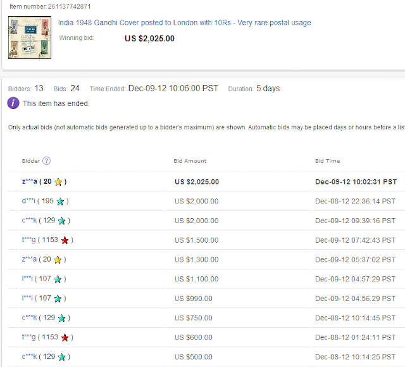405x367 pixels.
Task: Click turquoise star on the $500.00 row
Action: click(x=62, y=357)
